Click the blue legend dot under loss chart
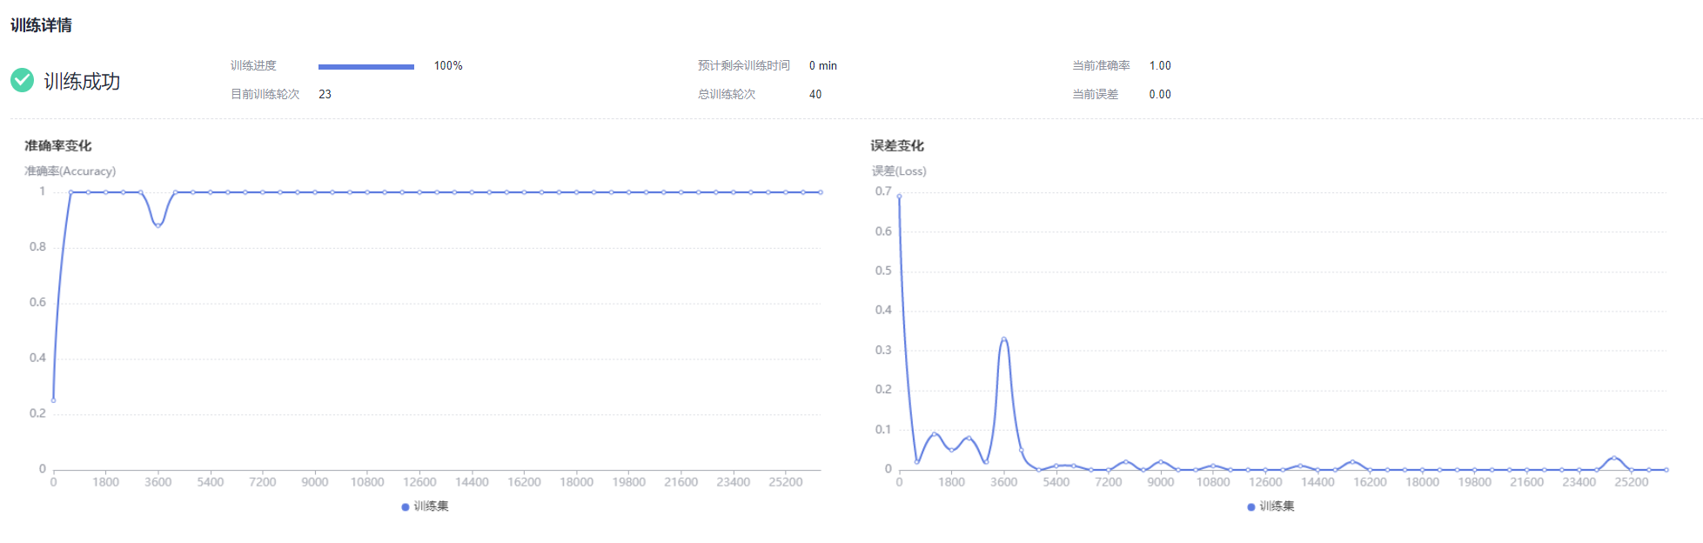Viewport: 1703px width, 543px height. tap(1251, 506)
